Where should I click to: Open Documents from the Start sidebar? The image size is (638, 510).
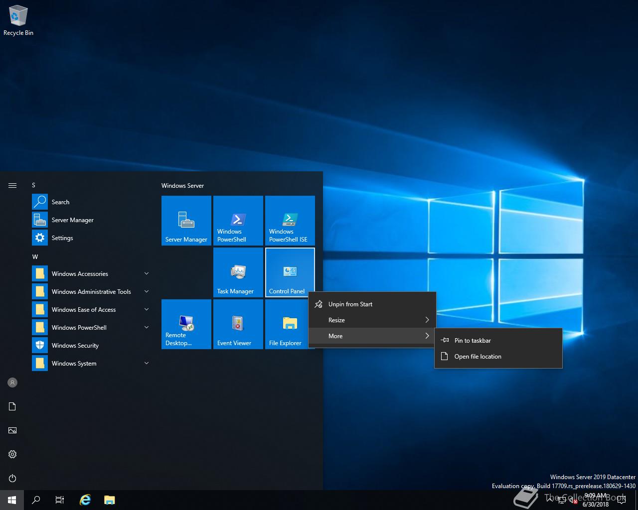click(x=12, y=406)
